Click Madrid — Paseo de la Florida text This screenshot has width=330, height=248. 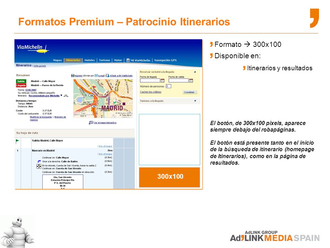click(47, 85)
